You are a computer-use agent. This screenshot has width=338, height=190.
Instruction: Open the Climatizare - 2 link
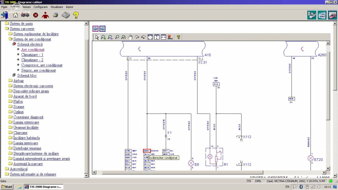[x=32, y=60]
